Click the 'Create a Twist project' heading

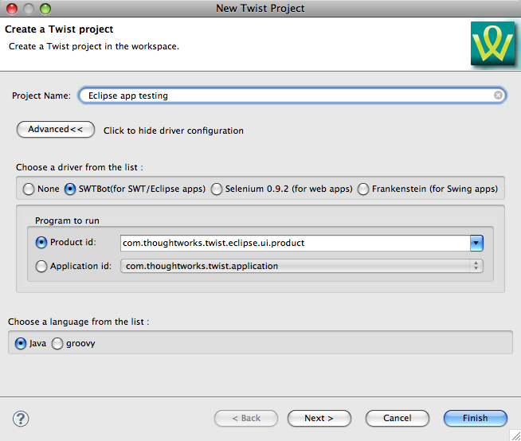(59, 29)
